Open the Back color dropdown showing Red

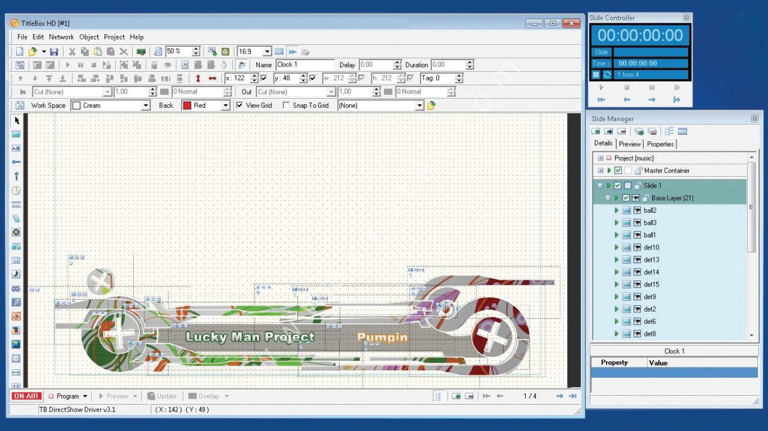(226, 106)
